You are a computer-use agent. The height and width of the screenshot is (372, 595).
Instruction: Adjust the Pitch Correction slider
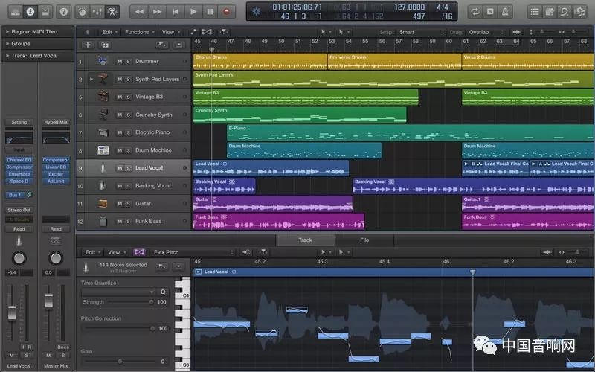[152, 328]
